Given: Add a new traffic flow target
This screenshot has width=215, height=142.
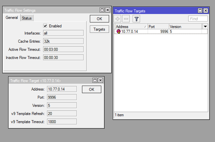Looking at the screenshot, I should point(118,19).
